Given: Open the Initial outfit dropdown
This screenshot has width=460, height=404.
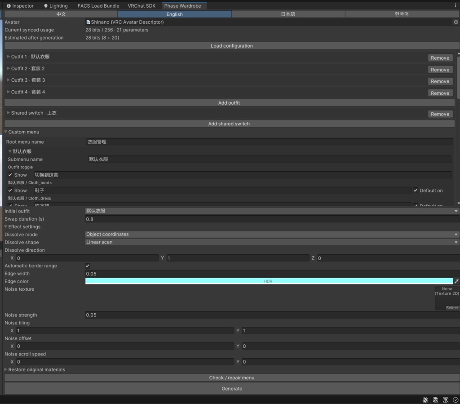Looking at the screenshot, I should pos(272,211).
